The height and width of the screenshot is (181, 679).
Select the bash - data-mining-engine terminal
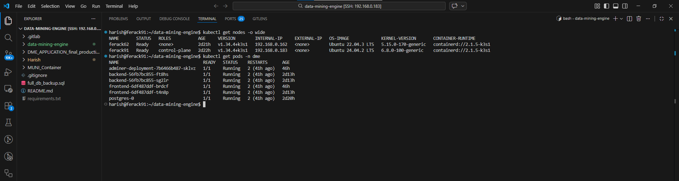[x=583, y=19]
